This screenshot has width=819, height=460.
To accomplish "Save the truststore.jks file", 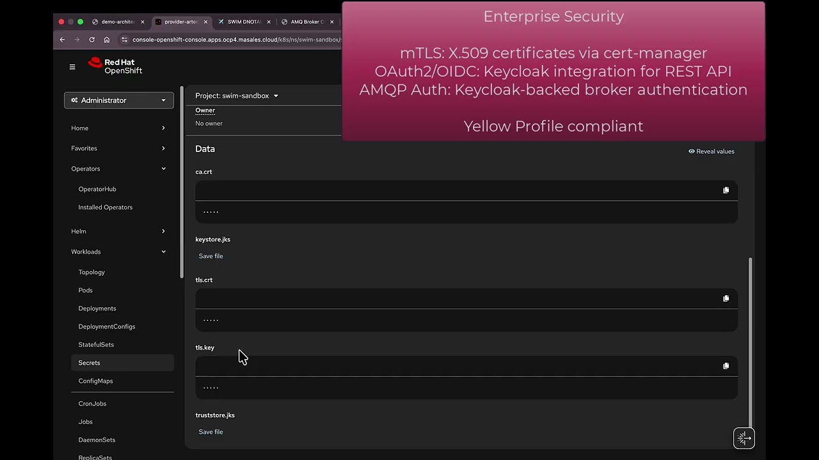I will [x=211, y=432].
